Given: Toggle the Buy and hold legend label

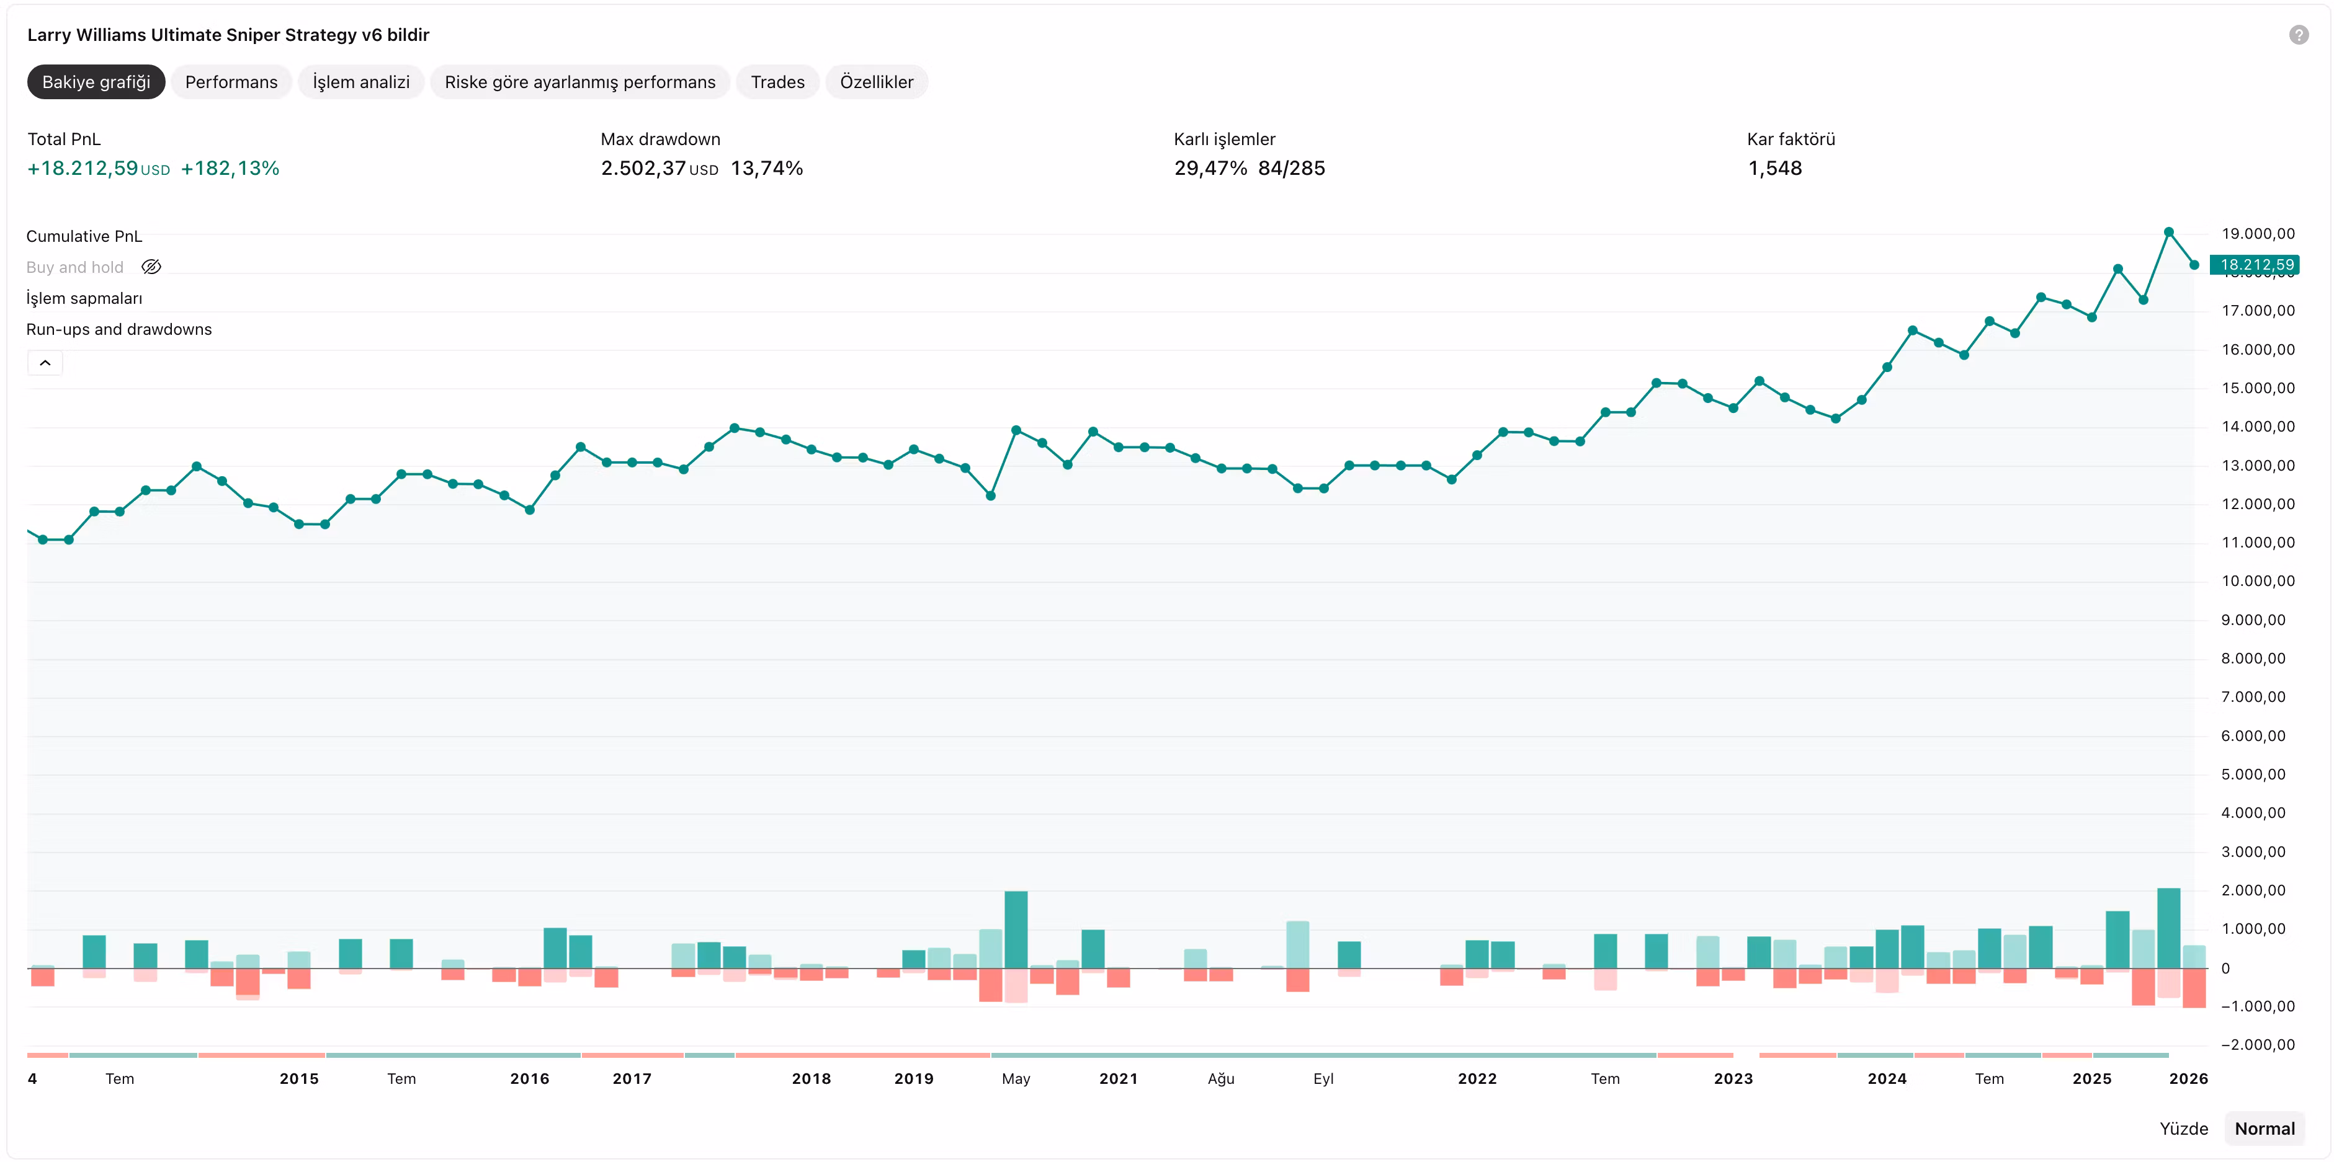Looking at the screenshot, I should point(75,267).
